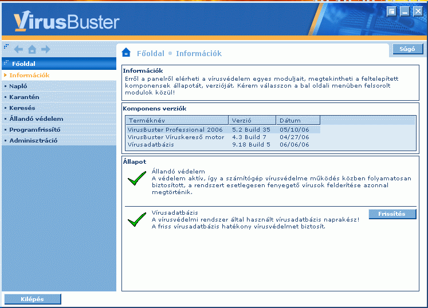Click the Információk breadcrumb link
This screenshot has height=308, width=428.
pos(199,53)
